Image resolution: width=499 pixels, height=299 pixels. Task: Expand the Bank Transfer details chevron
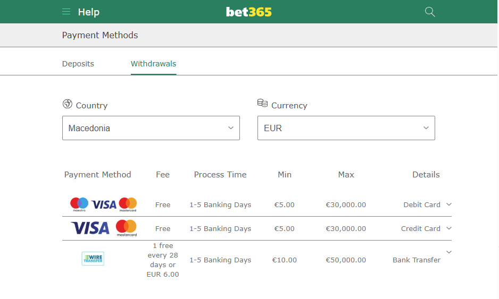[x=449, y=252]
